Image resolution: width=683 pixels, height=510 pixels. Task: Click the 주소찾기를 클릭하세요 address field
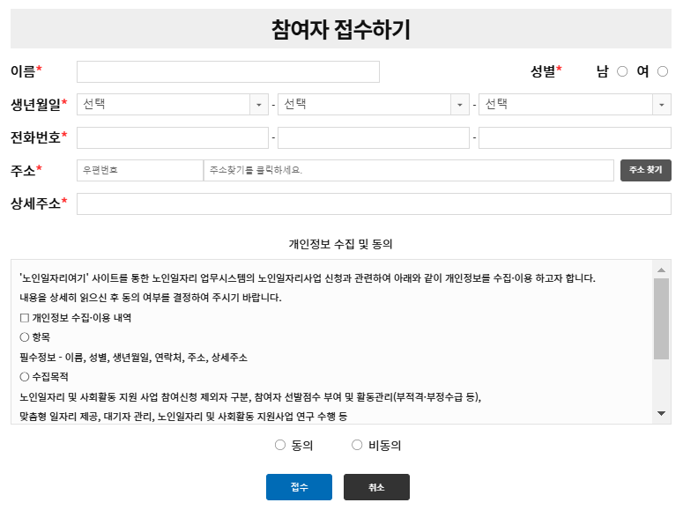409,170
